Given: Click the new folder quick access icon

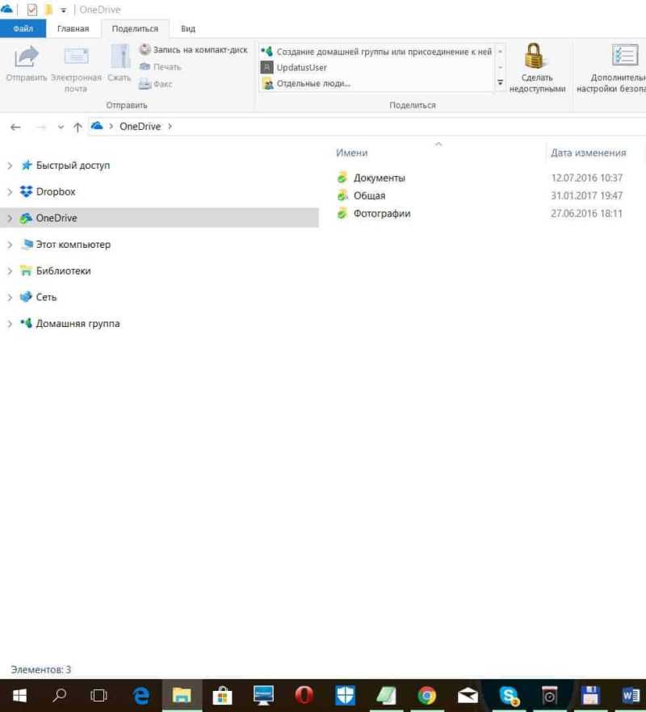Looking at the screenshot, I should tap(48, 9).
